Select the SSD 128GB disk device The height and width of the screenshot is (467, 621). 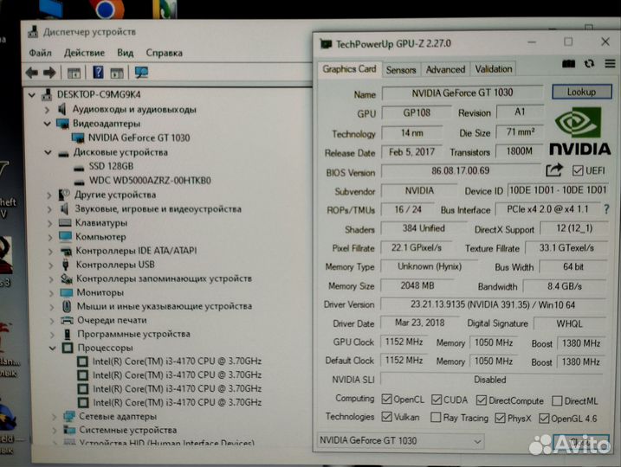click(x=111, y=166)
